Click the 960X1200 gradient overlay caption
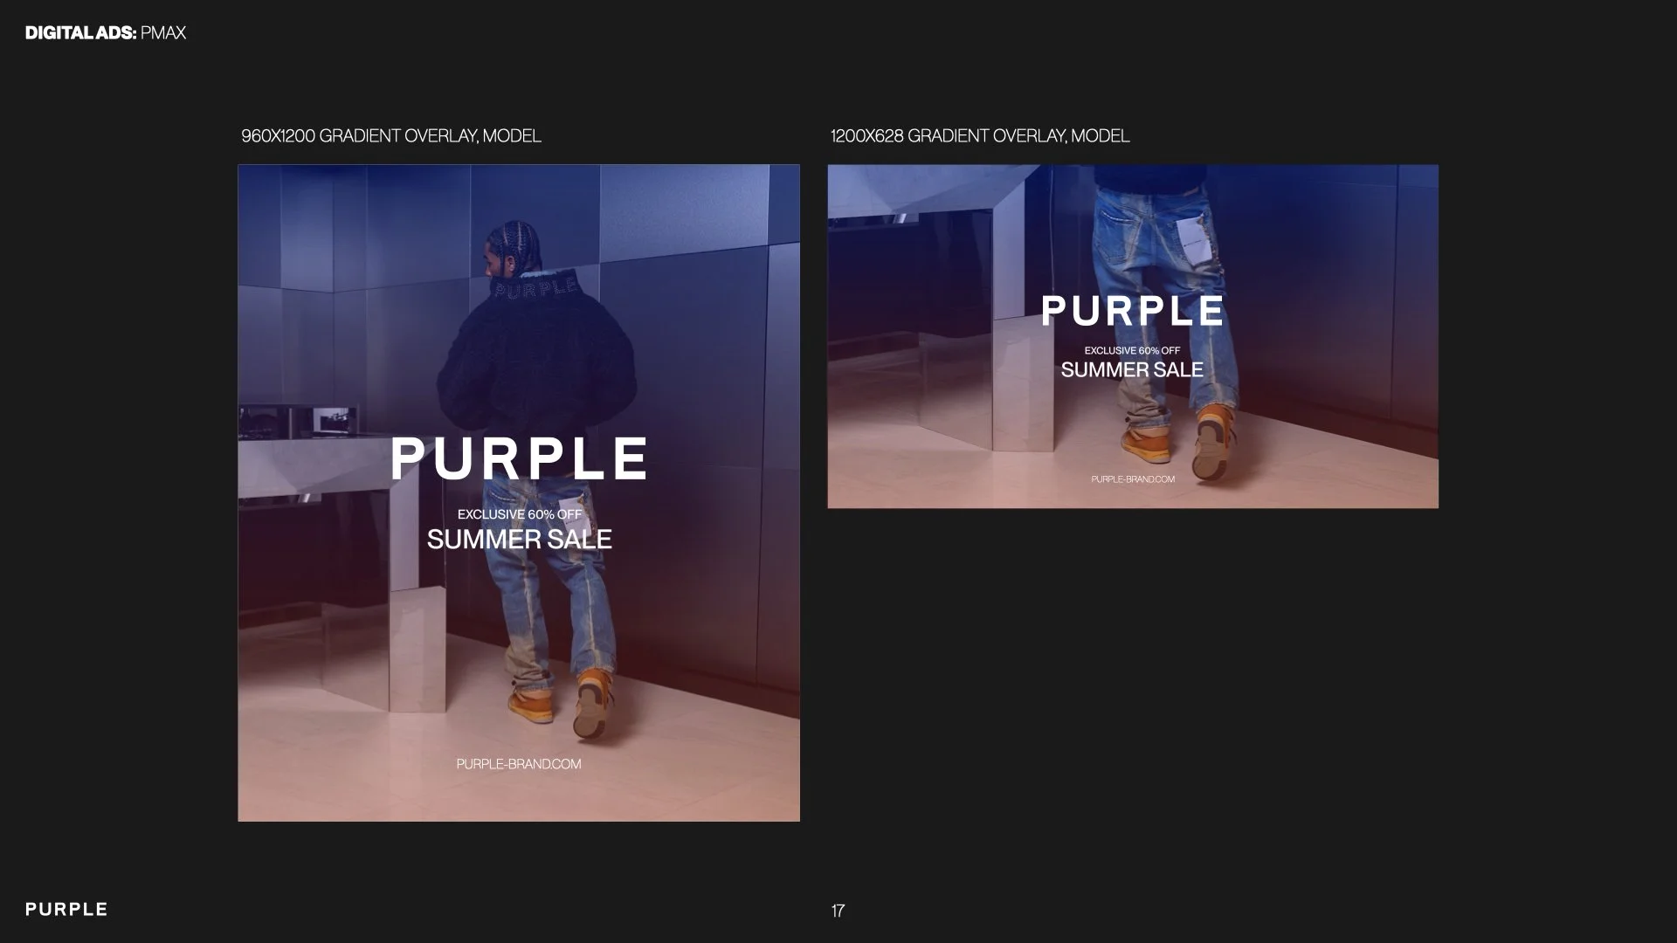 pos(390,136)
